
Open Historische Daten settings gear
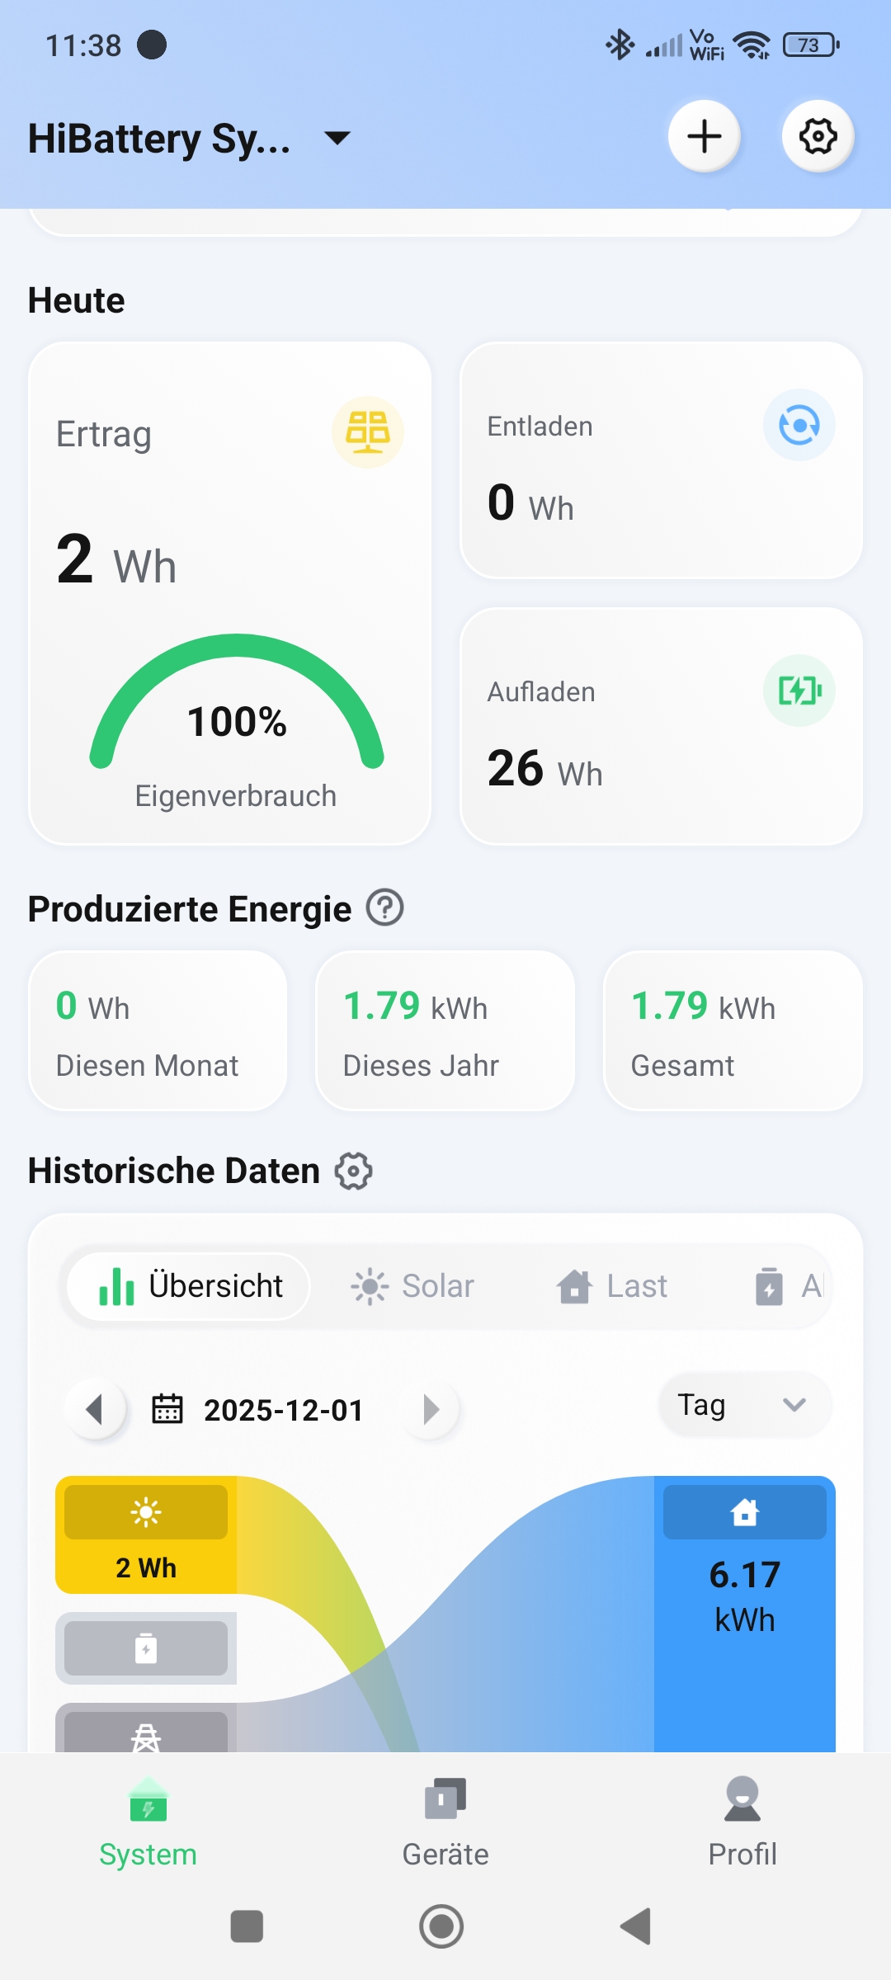pos(354,1171)
